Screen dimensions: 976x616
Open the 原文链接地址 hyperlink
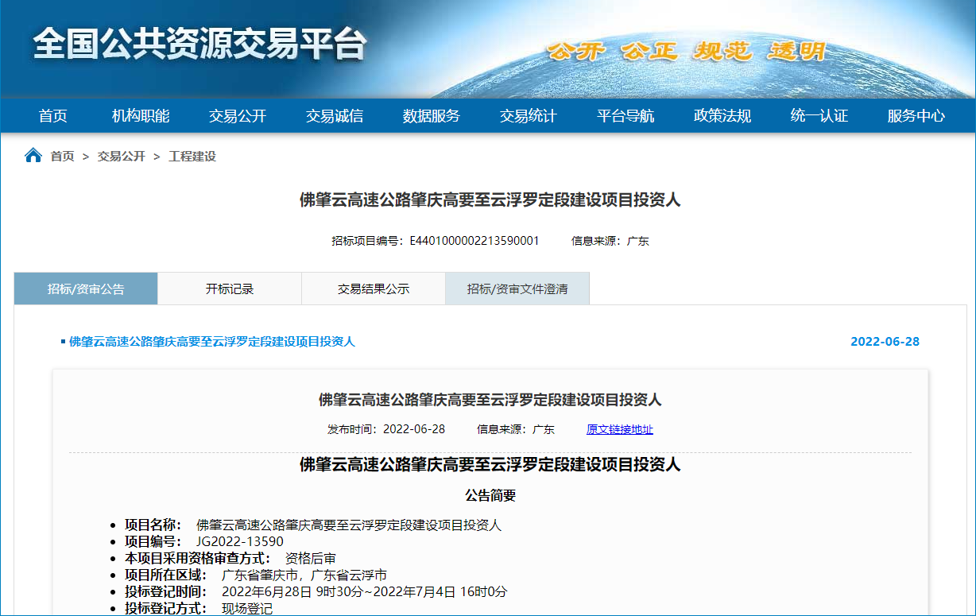click(620, 429)
